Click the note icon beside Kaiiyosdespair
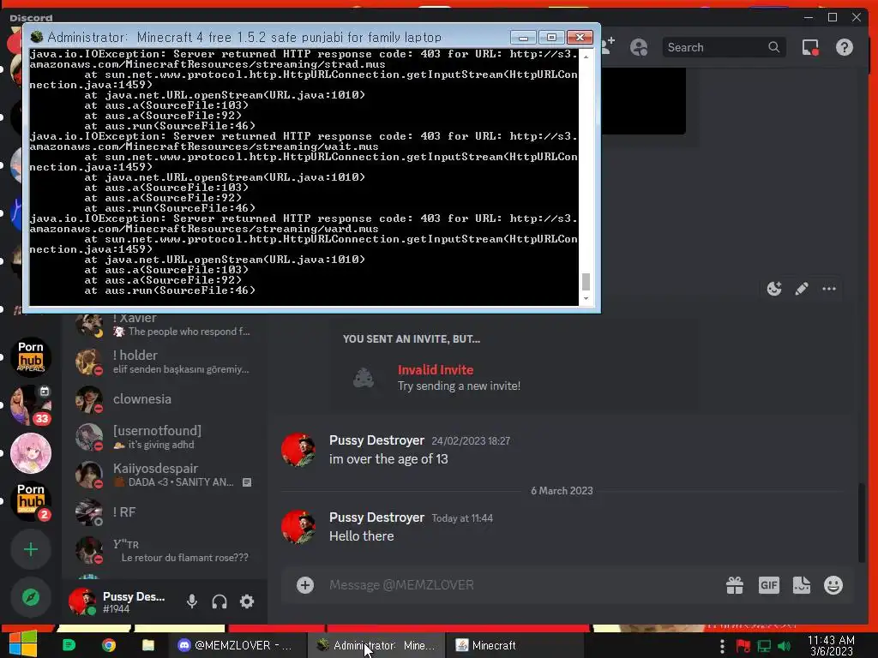The height and width of the screenshot is (658, 878). [x=247, y=482]
